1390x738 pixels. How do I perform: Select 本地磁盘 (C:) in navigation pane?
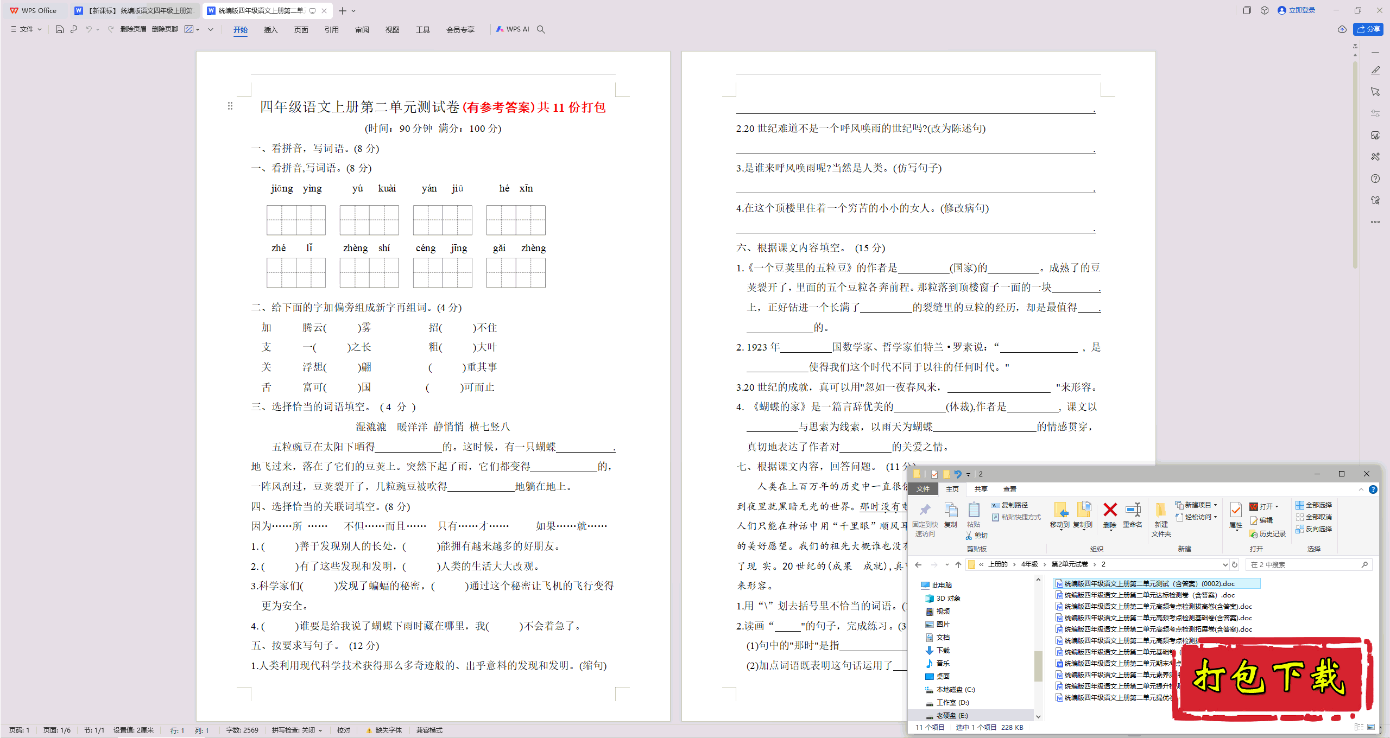(950, 689)
